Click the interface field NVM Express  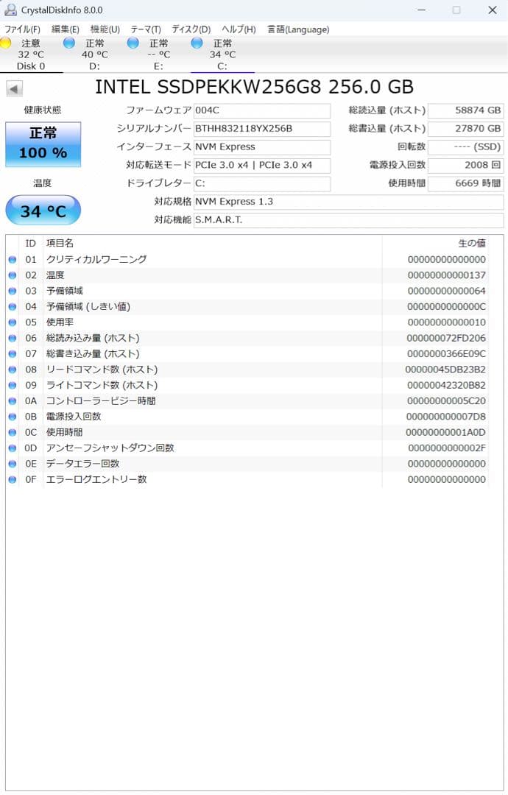coord(262,147)
